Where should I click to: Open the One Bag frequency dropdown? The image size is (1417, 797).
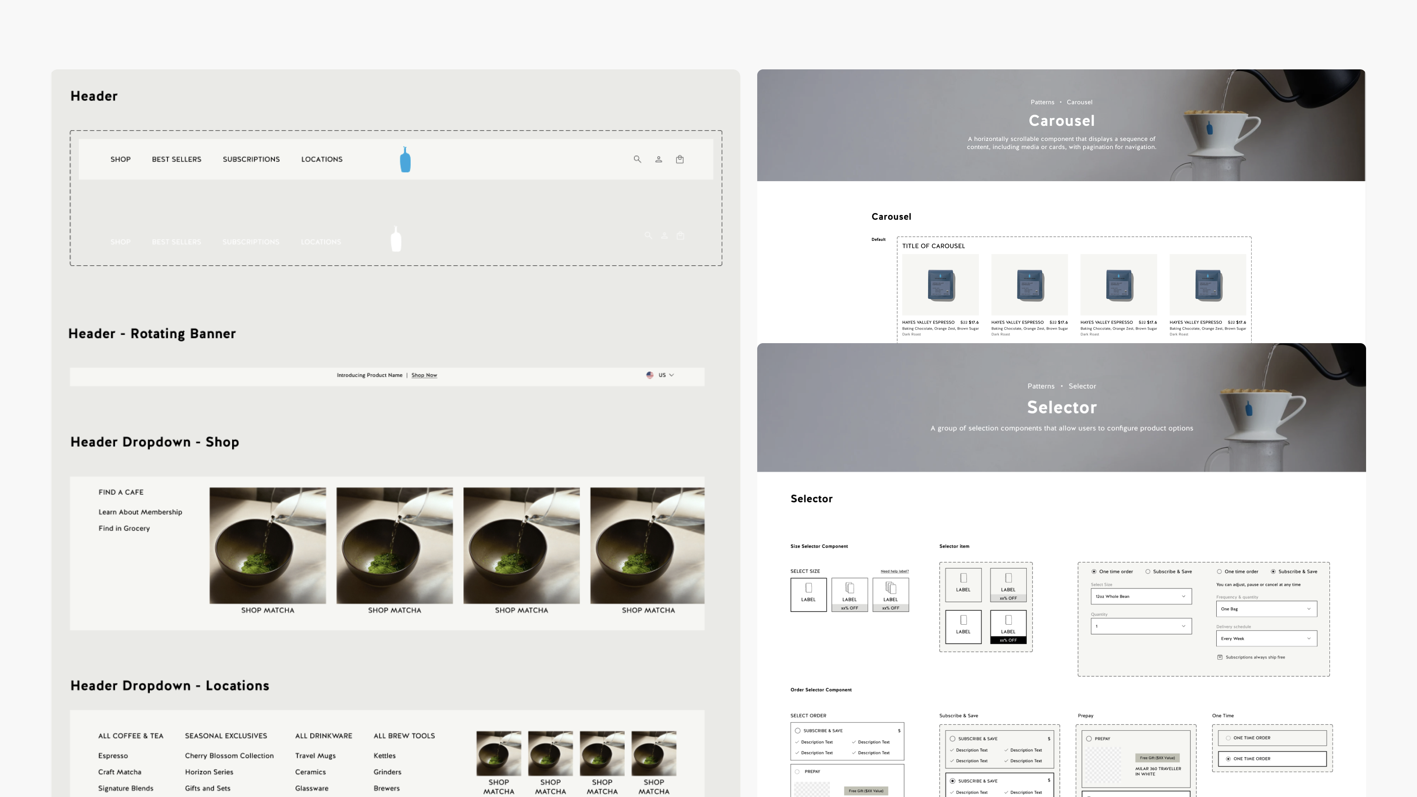coord(1266,609)
